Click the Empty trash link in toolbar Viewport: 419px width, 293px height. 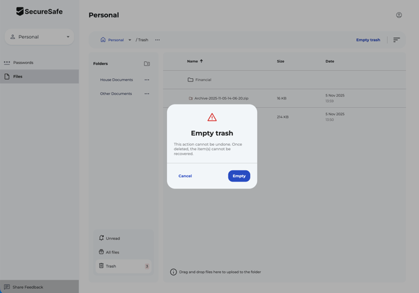point(368,40)
